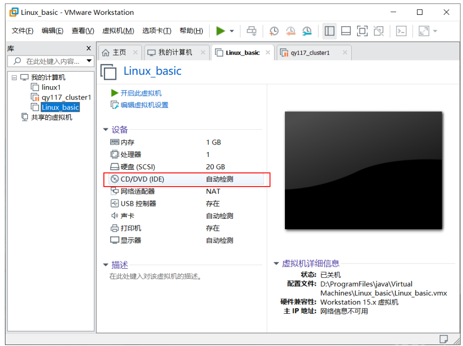This screenshot has width=463, height=346.
Task: Click the message log icon in status bar
Action: pyautogui.click(x=444, y=339)
